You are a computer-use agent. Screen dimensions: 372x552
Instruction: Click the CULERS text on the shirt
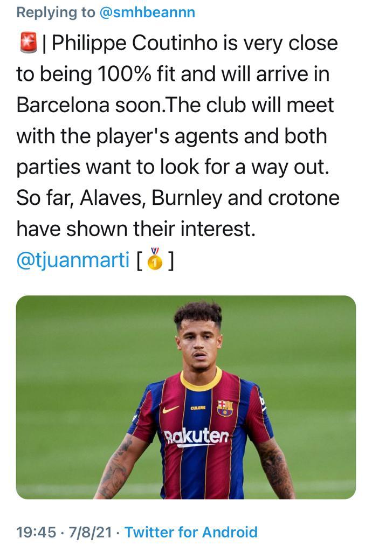tap(198, 408)
